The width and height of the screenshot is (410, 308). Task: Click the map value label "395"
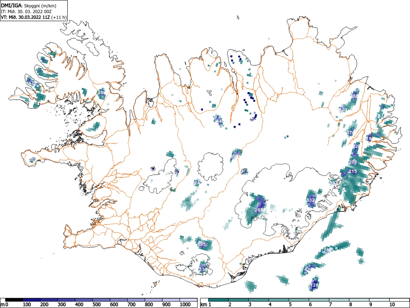202,244
